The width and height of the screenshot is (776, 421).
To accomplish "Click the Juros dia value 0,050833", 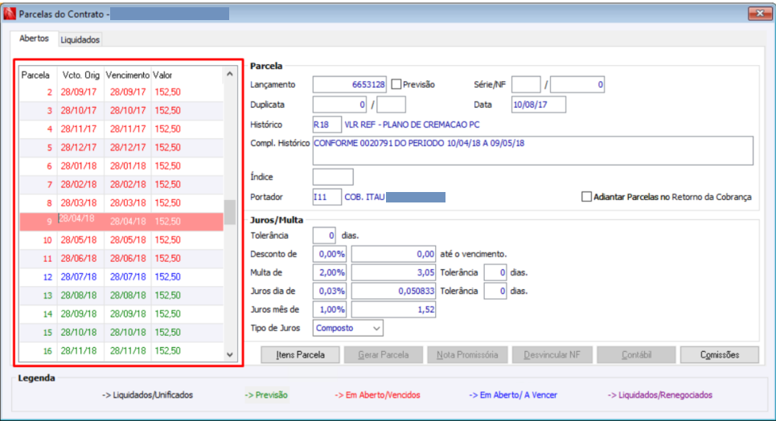I will click(x=393, y=291).
